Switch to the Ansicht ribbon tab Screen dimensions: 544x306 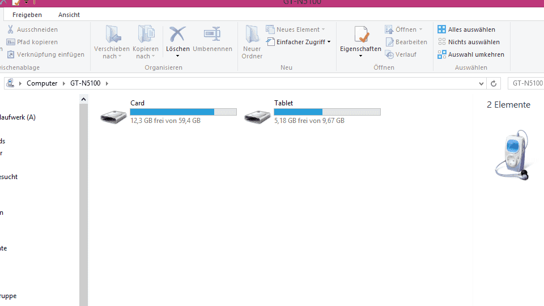[x=69, y=15]
